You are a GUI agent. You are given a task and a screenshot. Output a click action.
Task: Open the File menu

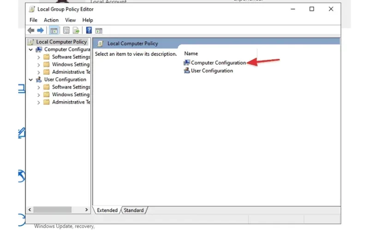[x=33, y=20]
